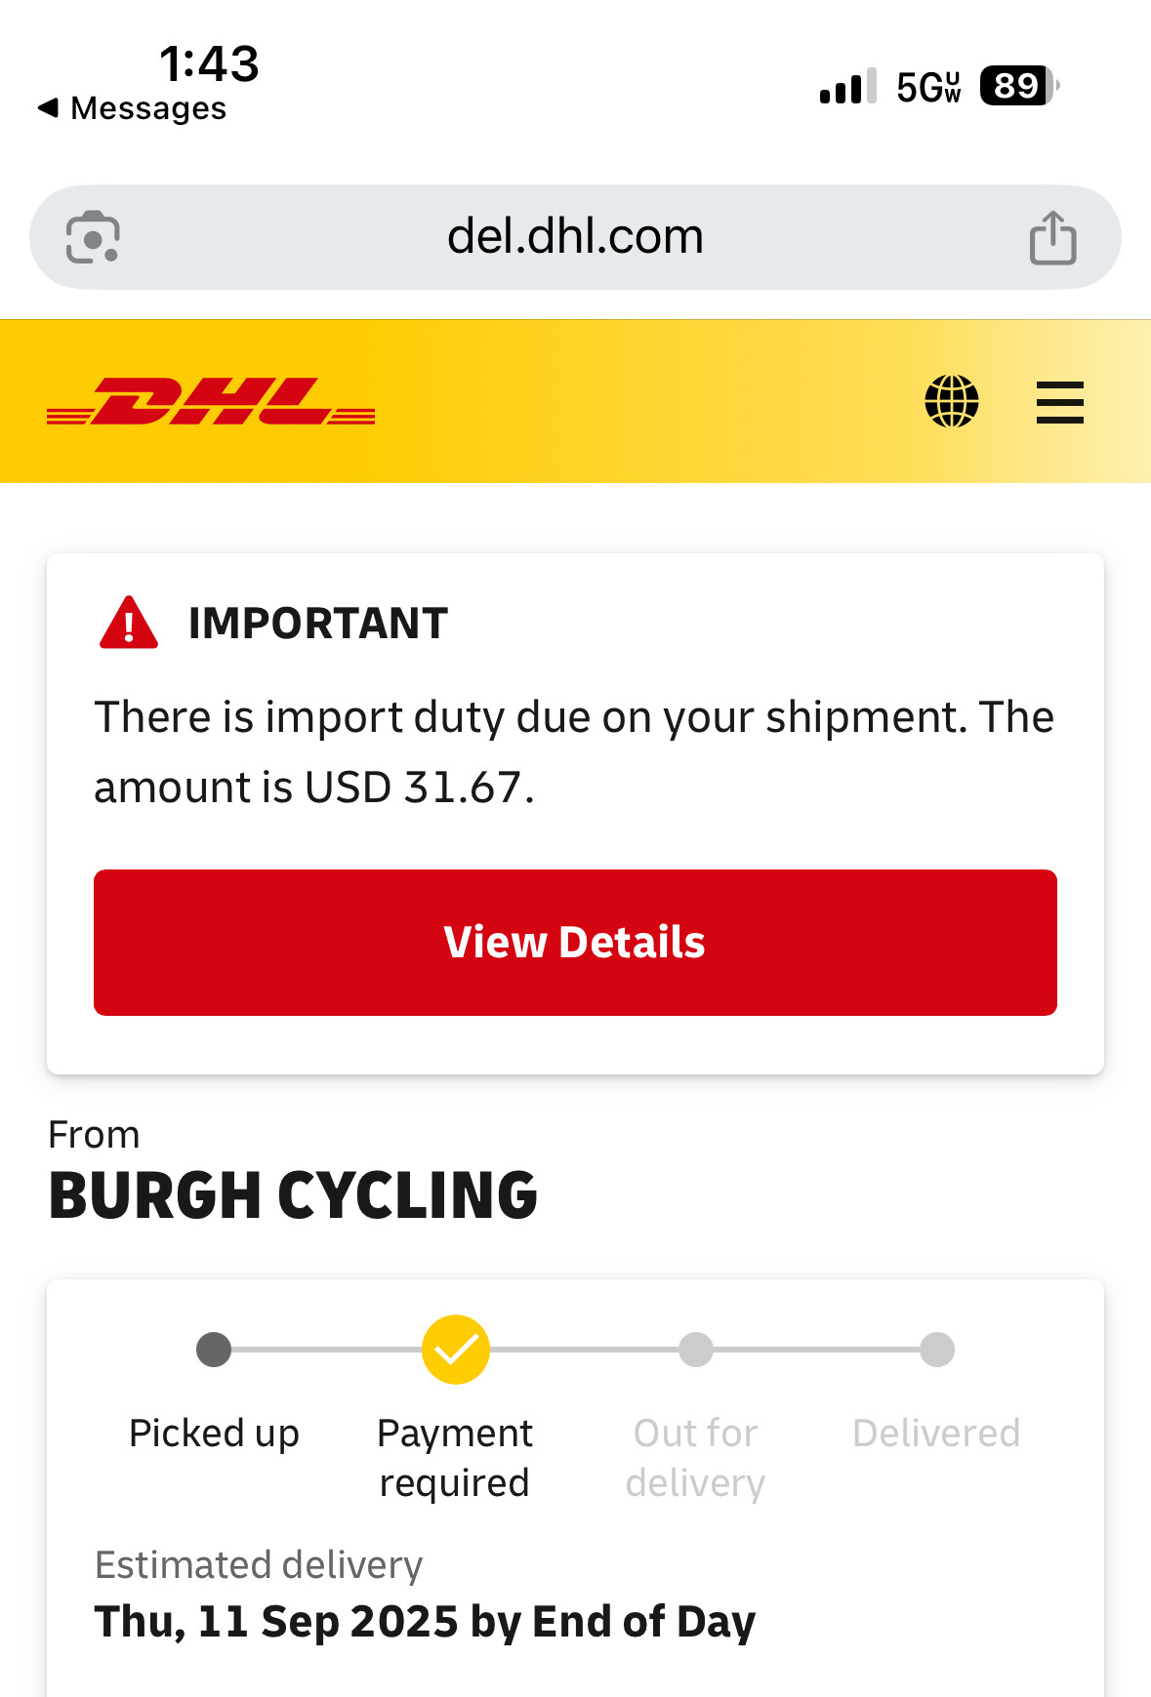Tap the share icon in address bar
Image resolution: width=1151 pixels, height=1697 pixels.
click(x=1052, y=238)
